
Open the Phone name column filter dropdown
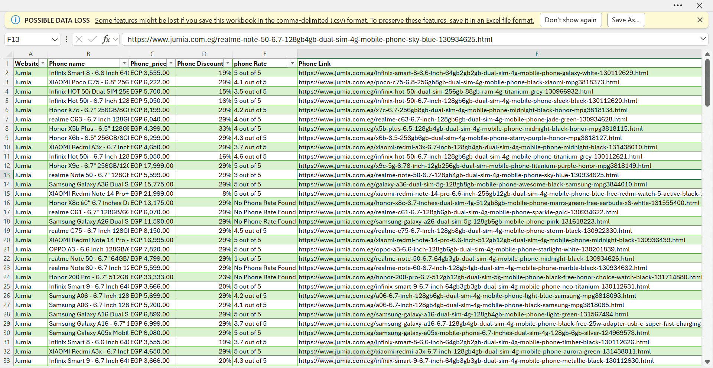click(x=124, y=63)
